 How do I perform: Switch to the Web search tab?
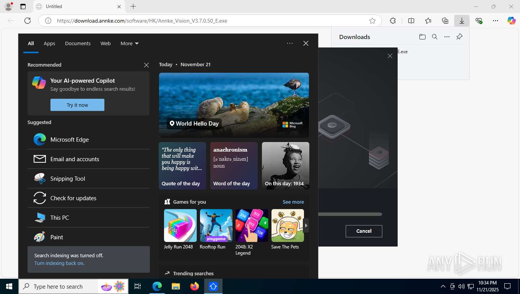pos(106,43)
